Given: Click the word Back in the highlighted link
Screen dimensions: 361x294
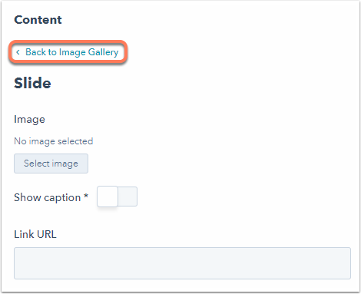Looking at the screenshot, I should coord(35,52).
